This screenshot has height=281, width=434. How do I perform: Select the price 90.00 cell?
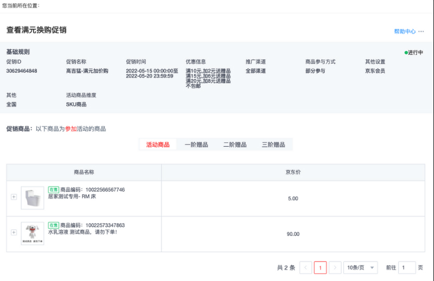(x=293, y=234)
